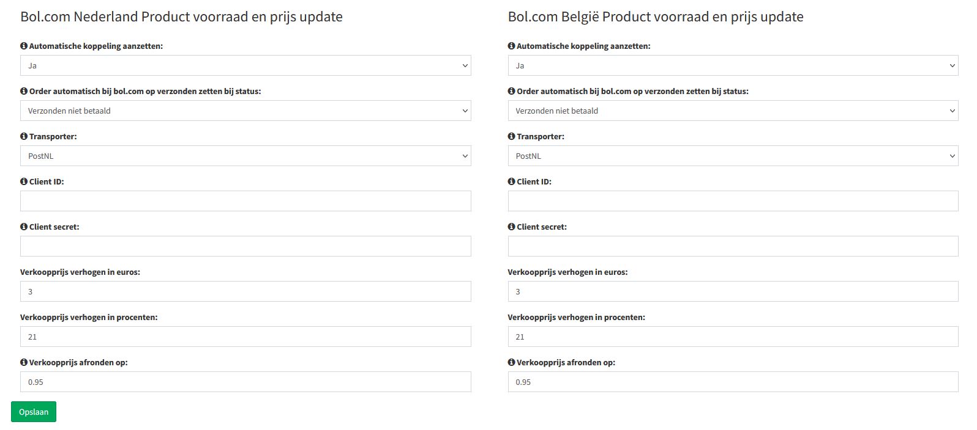Open België Automatische koppeling aanzetten dropdown
977x430 pixels.
click(x=733, y=65)
